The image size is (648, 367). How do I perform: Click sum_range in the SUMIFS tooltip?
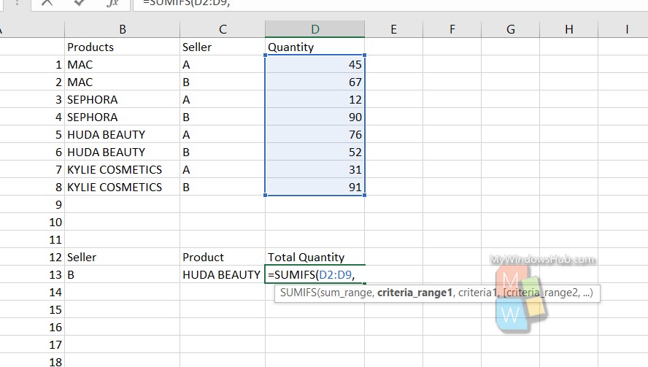347,293
